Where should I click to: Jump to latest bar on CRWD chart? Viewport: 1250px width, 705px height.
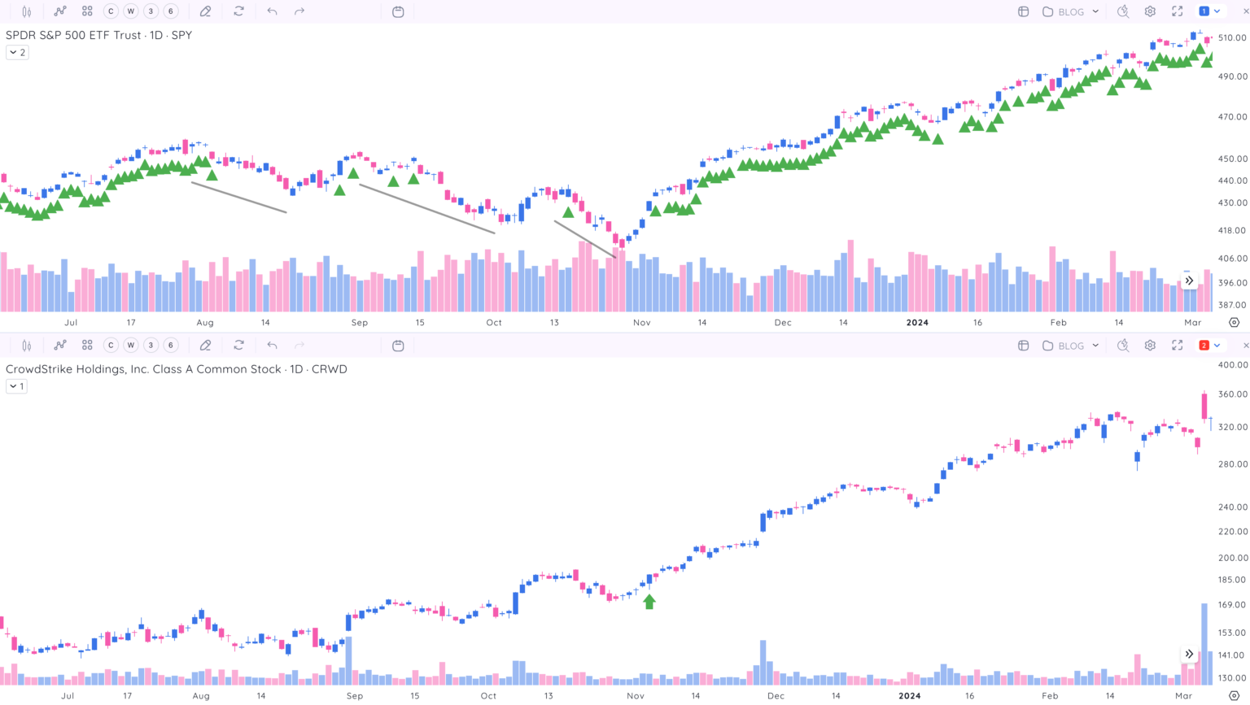pos(1189,654)
